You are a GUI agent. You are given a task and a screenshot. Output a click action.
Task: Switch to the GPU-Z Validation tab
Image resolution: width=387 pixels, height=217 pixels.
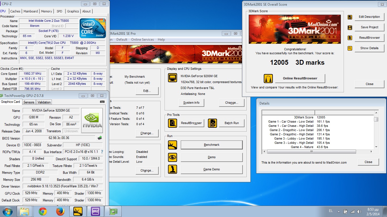(44, 102)
